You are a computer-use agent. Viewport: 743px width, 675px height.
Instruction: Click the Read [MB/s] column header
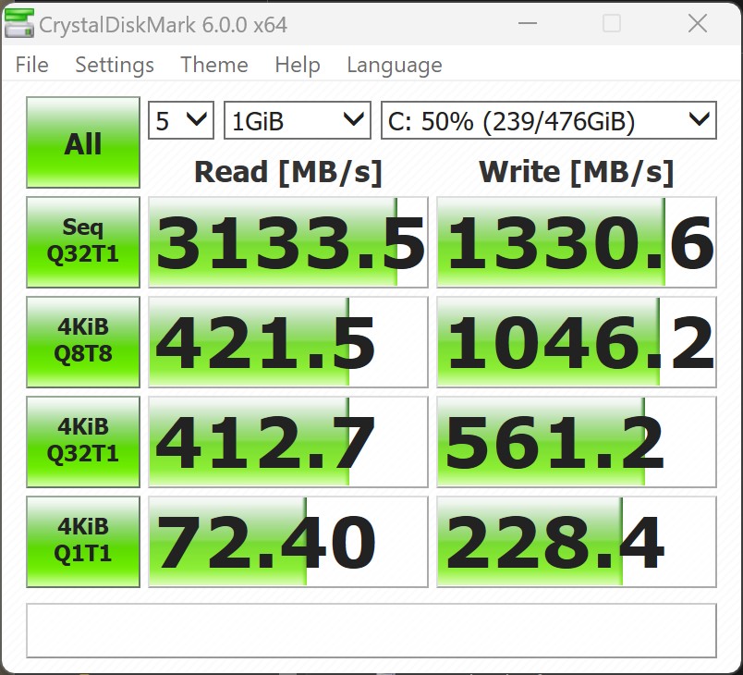[x=288, y=172]
